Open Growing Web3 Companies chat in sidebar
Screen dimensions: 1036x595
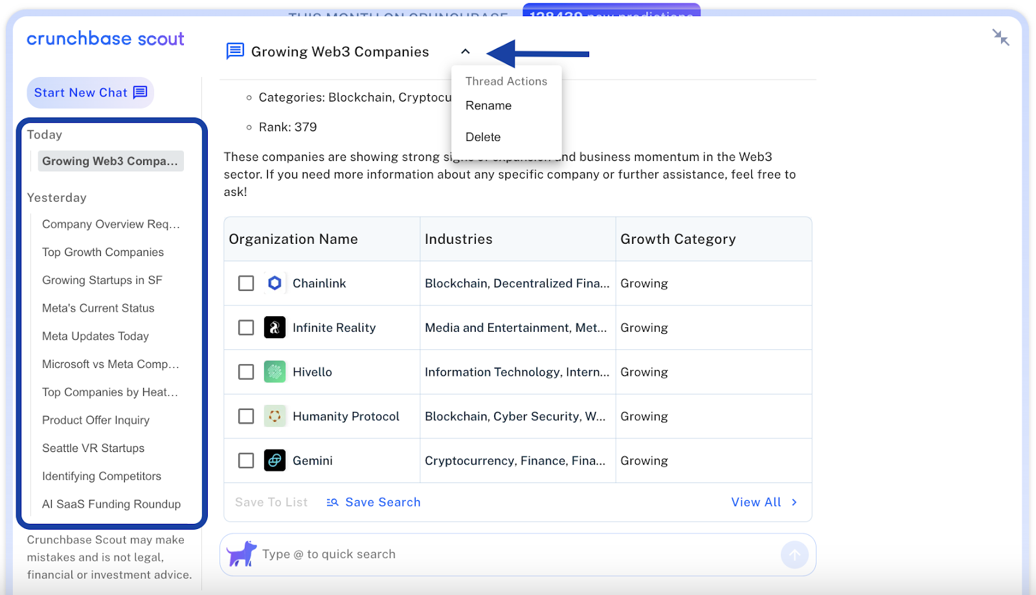(111, 161)
